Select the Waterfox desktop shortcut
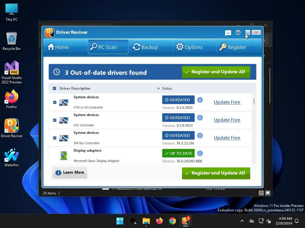305x228 pixels. click(12, 158)
